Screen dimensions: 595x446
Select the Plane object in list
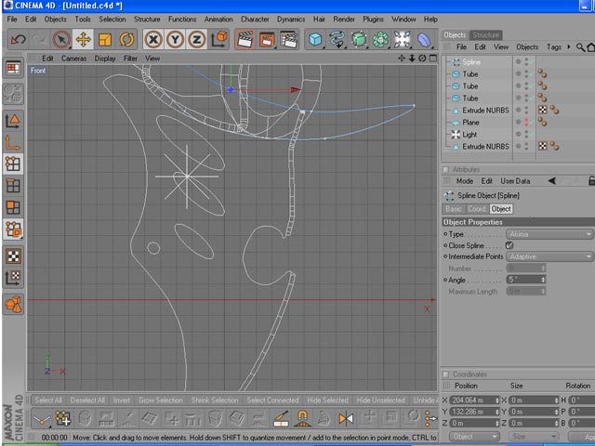[470, 123]
